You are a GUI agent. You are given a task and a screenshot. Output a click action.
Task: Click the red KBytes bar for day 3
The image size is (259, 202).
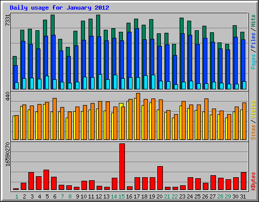[x=31, y=181]
